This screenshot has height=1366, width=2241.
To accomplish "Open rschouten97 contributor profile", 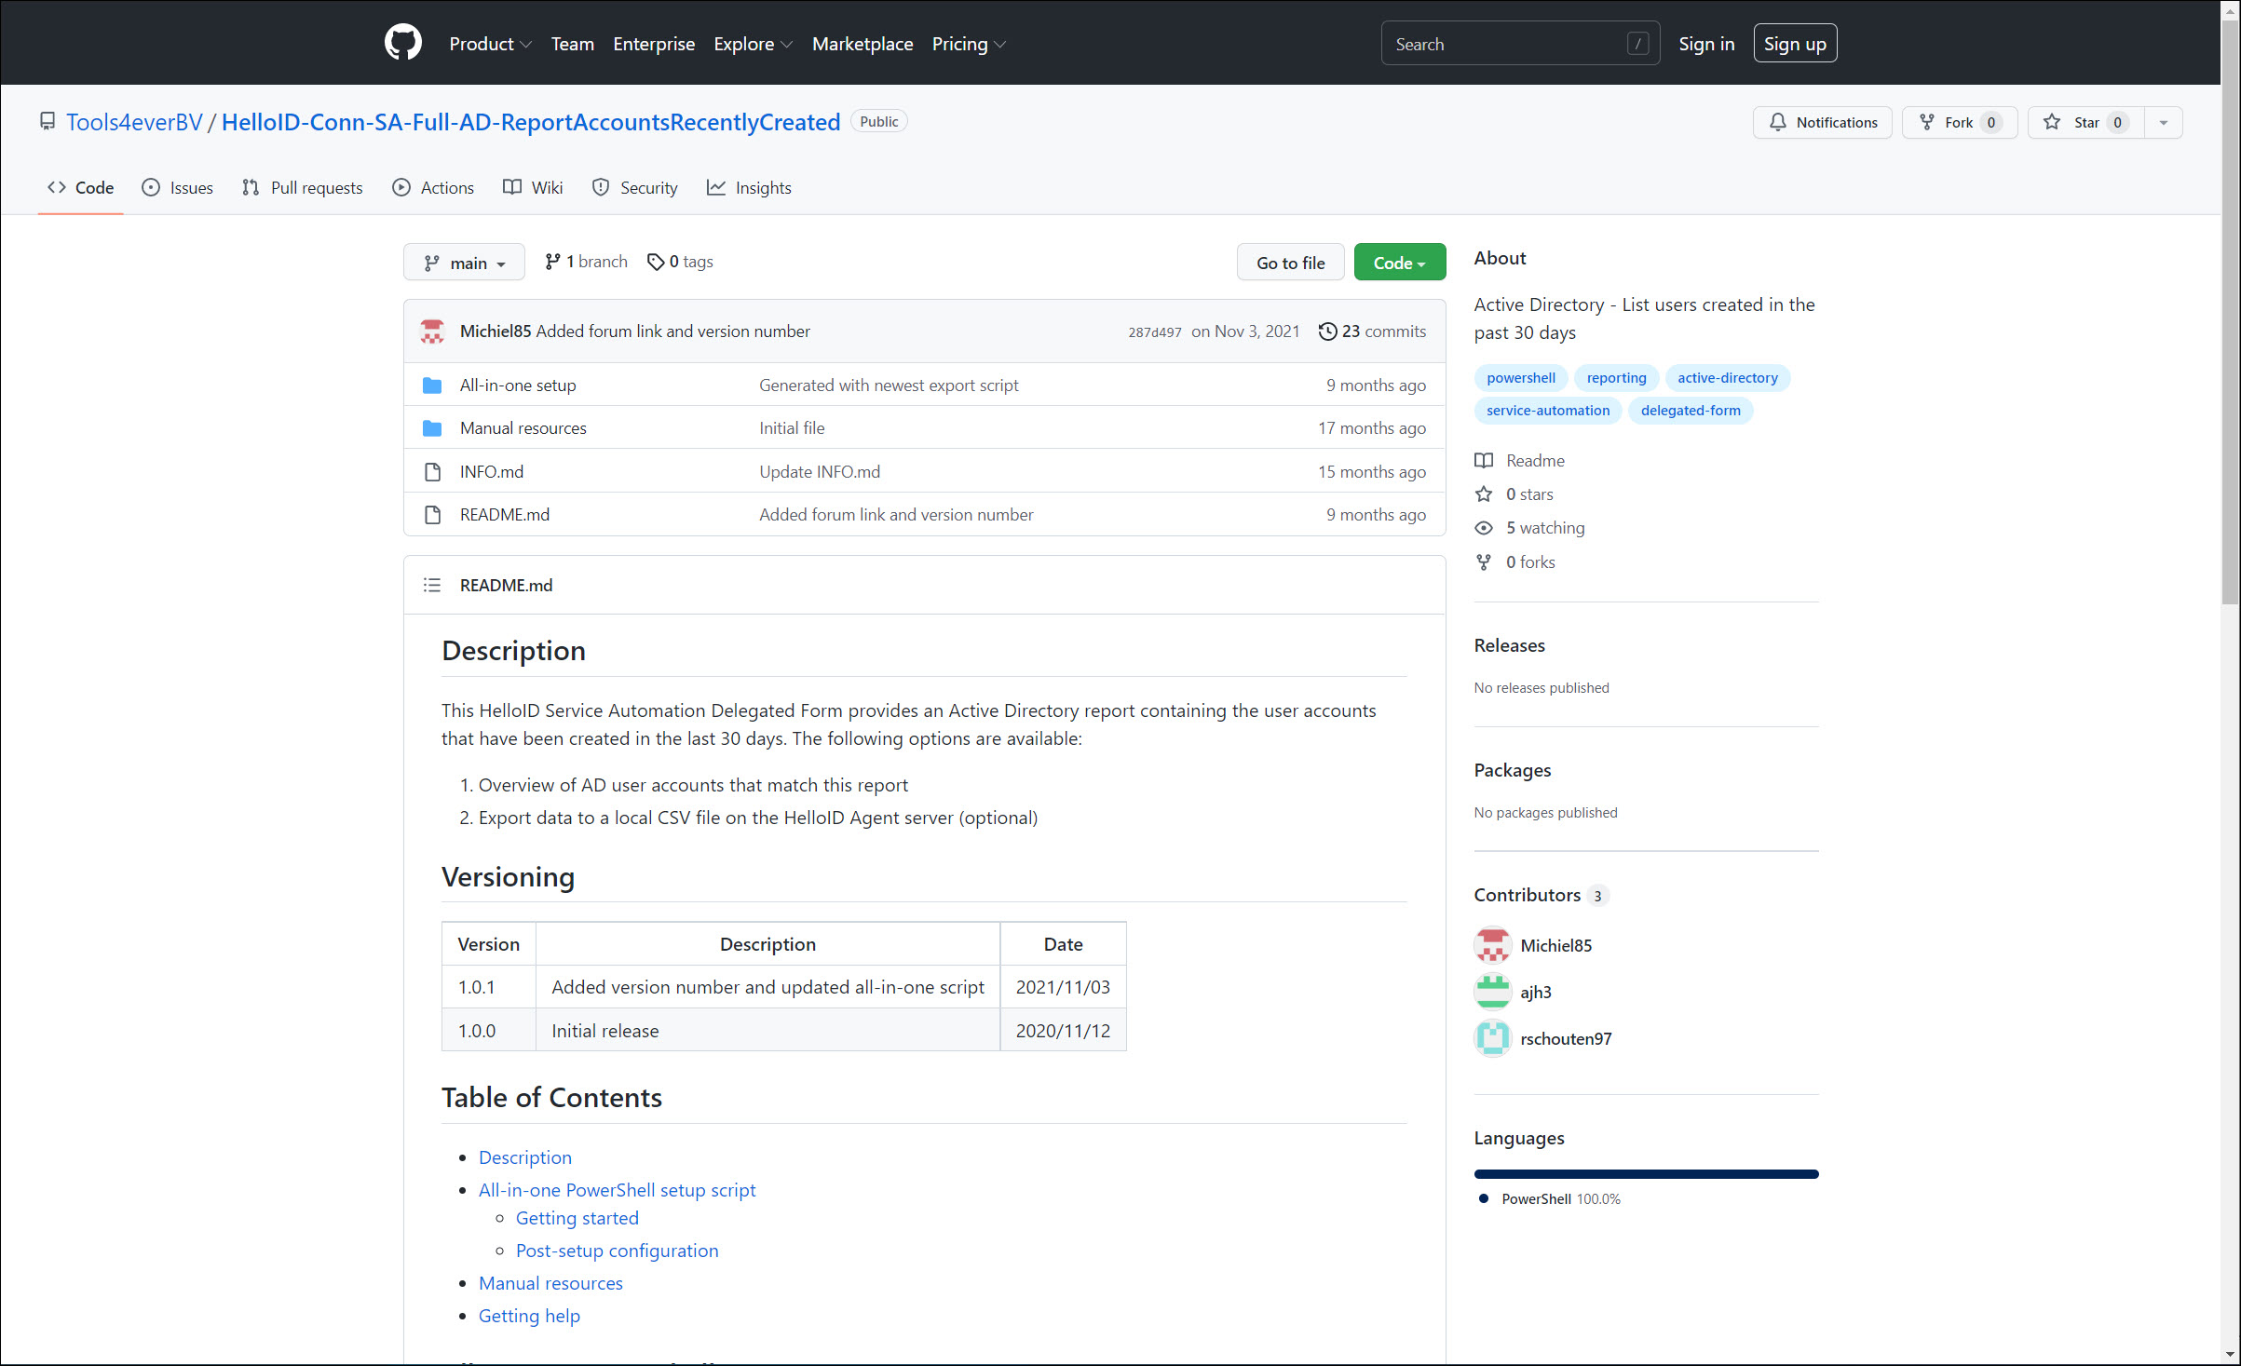I will pos(1566,1038).
